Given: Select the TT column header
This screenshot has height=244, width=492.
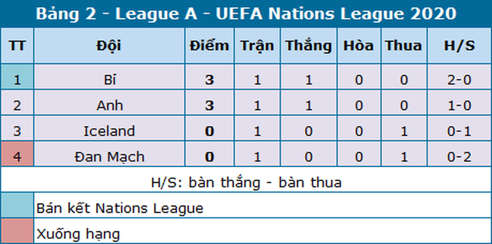Looking at the screenshot, I should click(x=17, y=46).
